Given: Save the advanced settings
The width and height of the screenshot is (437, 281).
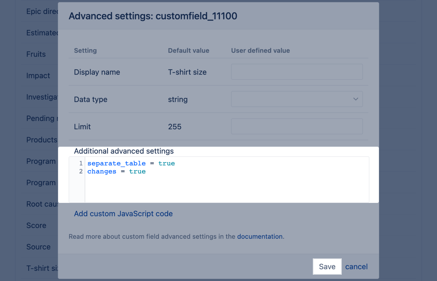Looking at the screenshot, I should [x=327, y=266].
